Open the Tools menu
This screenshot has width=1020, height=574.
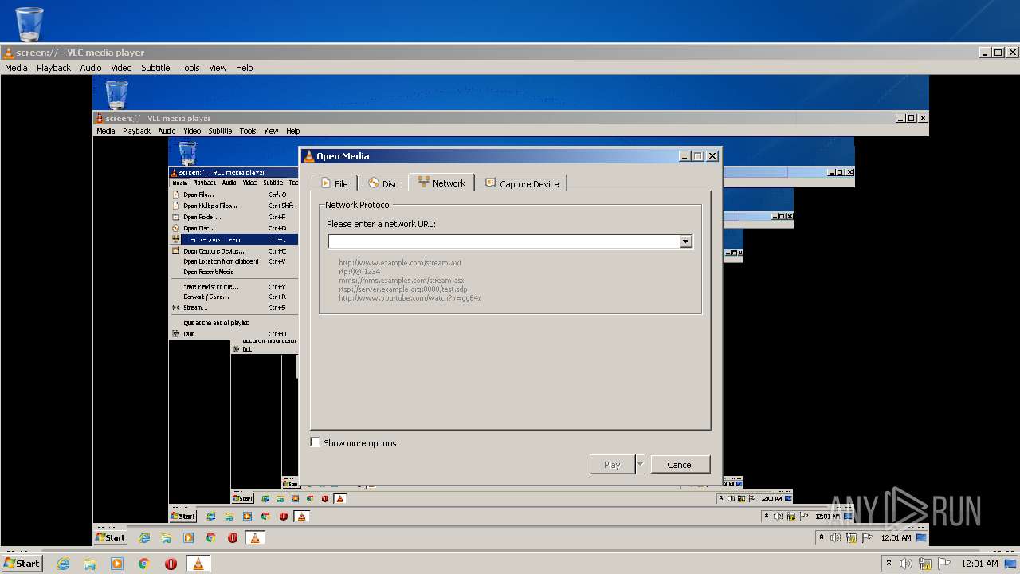tap(190, 68)
